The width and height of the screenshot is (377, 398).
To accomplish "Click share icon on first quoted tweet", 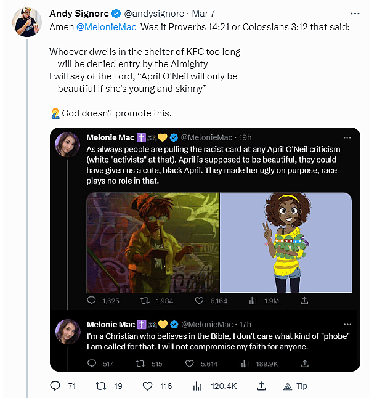I will (x=304, y=301).
